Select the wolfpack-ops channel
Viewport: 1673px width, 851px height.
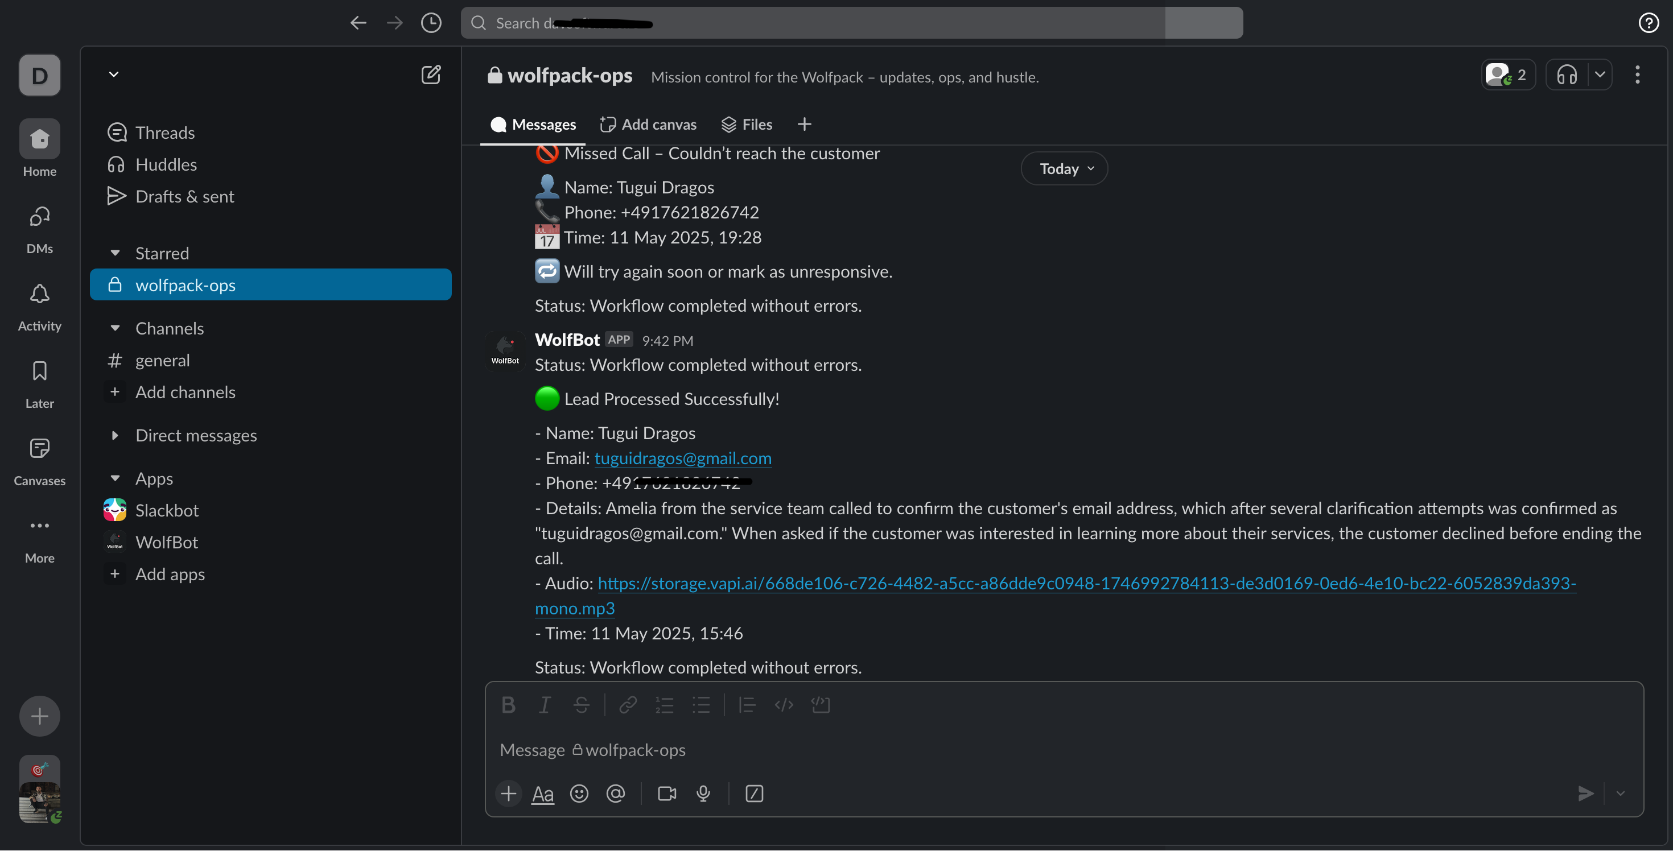click(270, 285)
